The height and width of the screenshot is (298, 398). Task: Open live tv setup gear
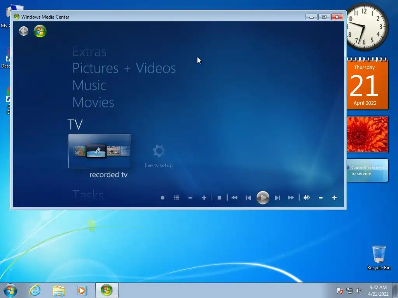[x=159, y=156]
